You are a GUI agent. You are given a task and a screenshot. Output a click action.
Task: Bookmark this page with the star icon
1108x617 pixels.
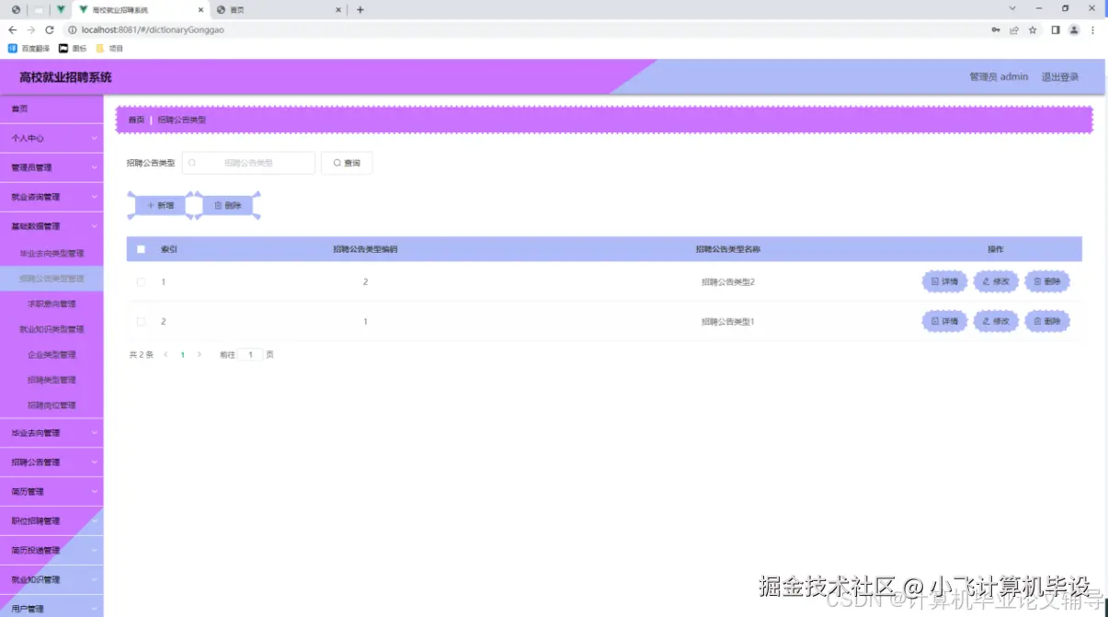pyautogui.click(x=1033, y=29)
